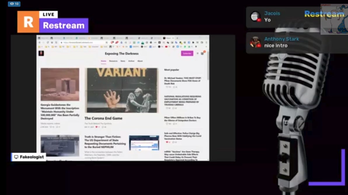This screenshot has width=348, height=195.
Task: Open The Corona End Game article title
Action: (x=103, y=118)
